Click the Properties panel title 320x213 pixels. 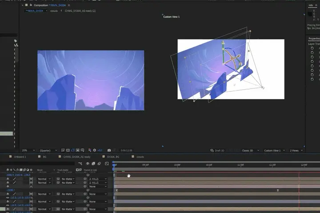314,39
